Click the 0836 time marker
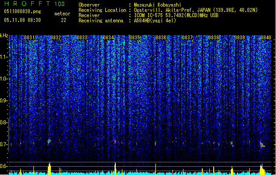 pos(161,38)
